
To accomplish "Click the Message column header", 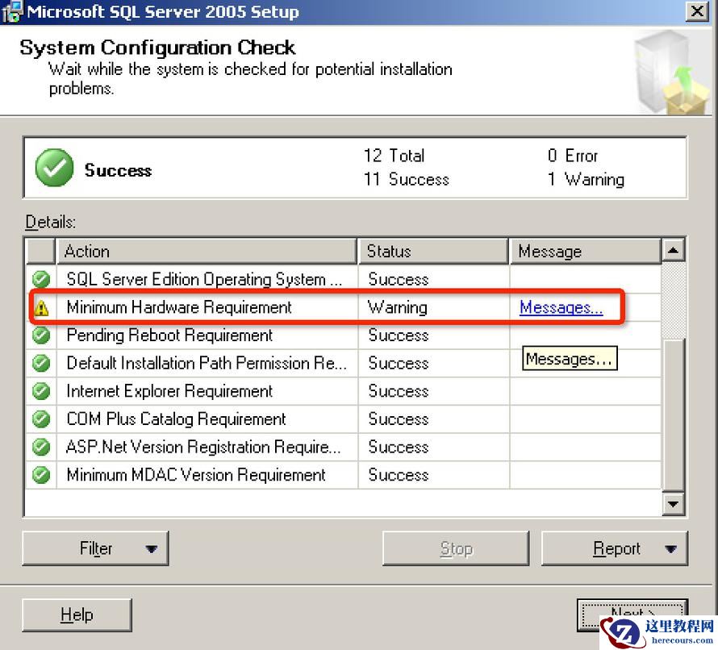I will [x=585, y=251].
